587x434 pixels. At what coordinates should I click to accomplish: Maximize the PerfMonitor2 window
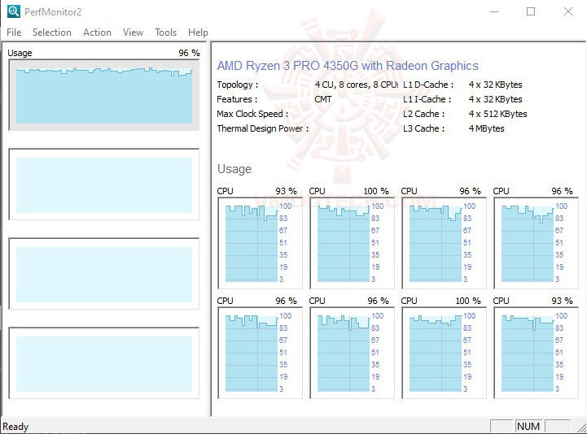coord(531,11)
